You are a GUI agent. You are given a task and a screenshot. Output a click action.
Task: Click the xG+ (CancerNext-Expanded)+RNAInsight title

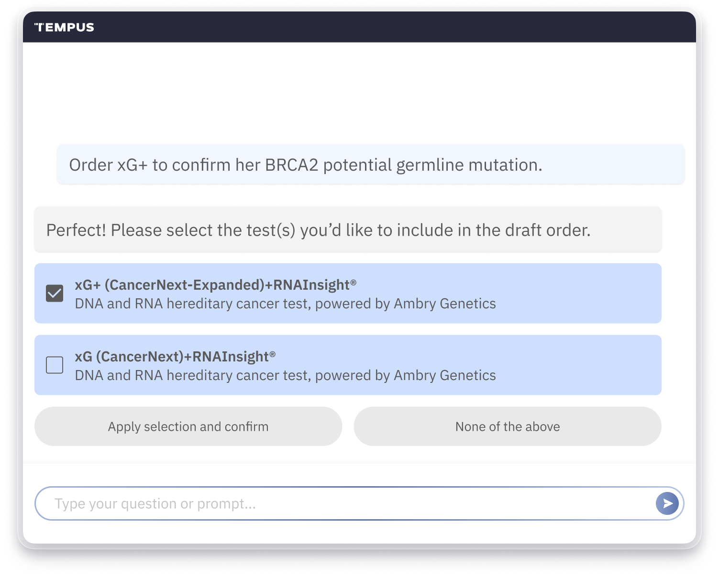216,284
